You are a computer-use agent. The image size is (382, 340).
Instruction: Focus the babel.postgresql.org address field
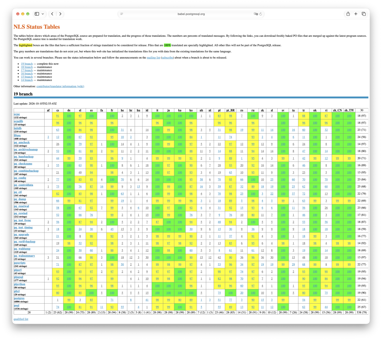click(x=191, y=14)
